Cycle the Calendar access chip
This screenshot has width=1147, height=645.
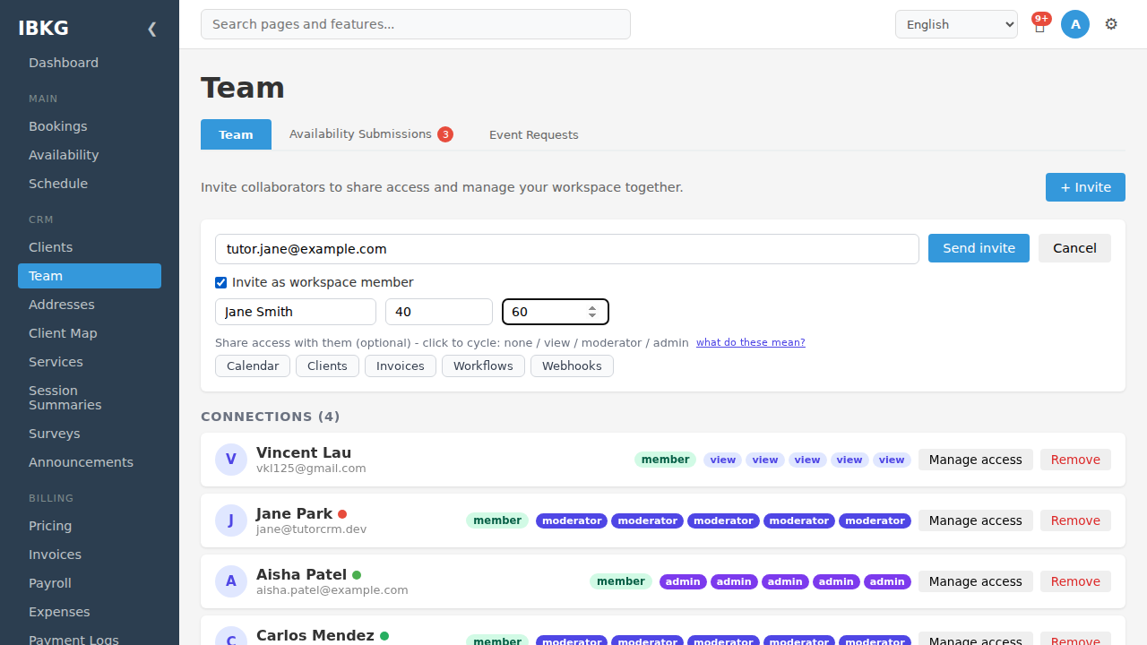click(253, 365)
